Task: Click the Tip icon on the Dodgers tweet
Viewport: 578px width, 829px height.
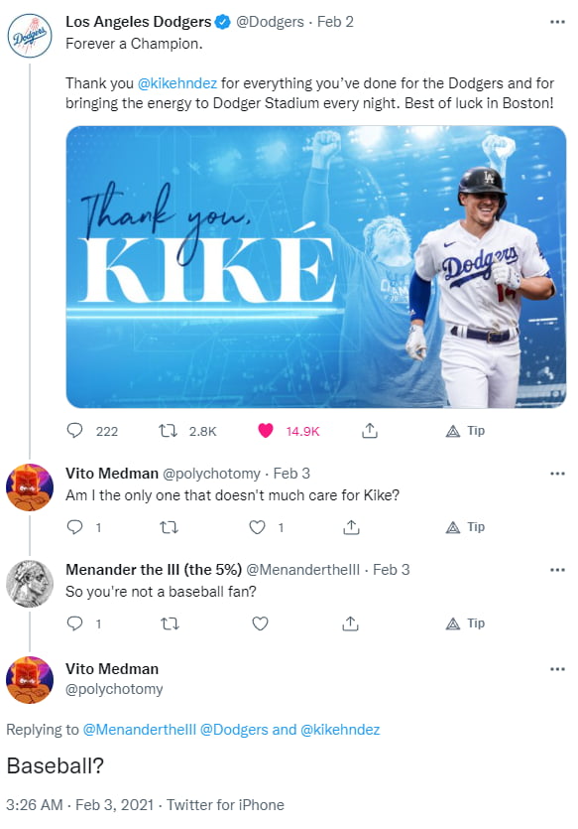Action: pos(454,431)
